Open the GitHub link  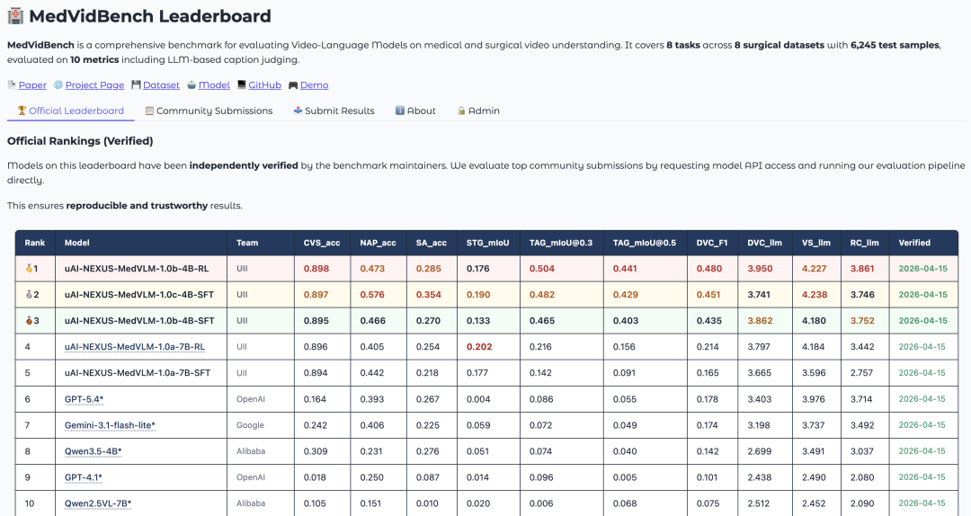tap(264, 85)
